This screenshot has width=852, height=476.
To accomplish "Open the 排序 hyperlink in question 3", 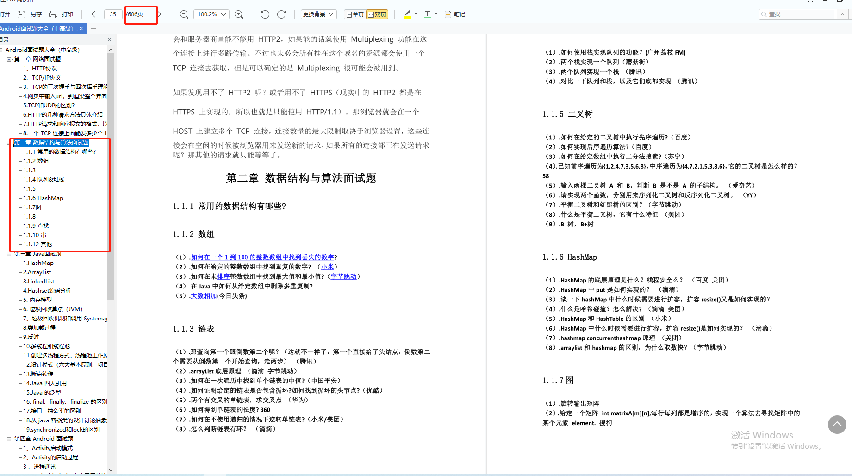I will point(223,276).
